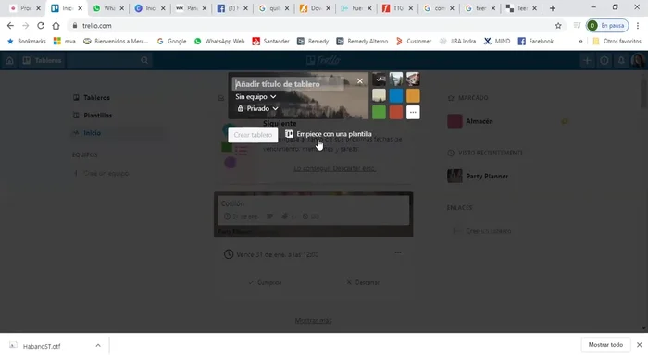Screen dimensions: 648x357
Task: Expand the Sin equipo team dropdown
Action: 255,96
